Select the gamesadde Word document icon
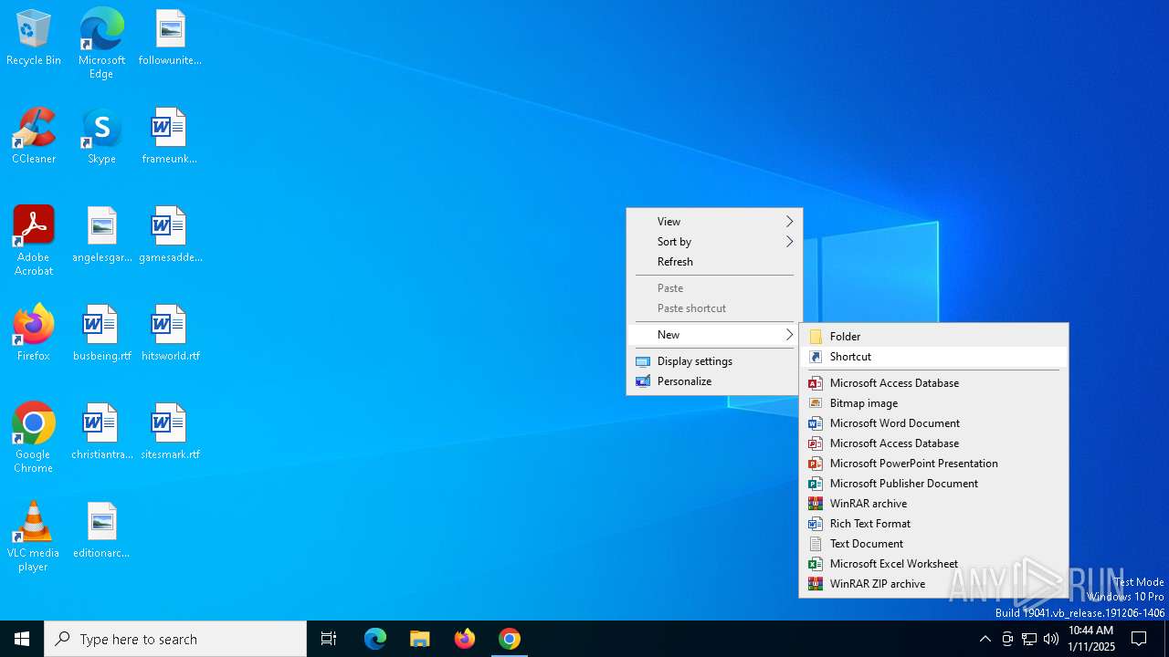 click(170, 235)
